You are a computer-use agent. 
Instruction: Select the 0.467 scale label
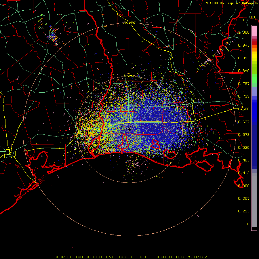244,160
